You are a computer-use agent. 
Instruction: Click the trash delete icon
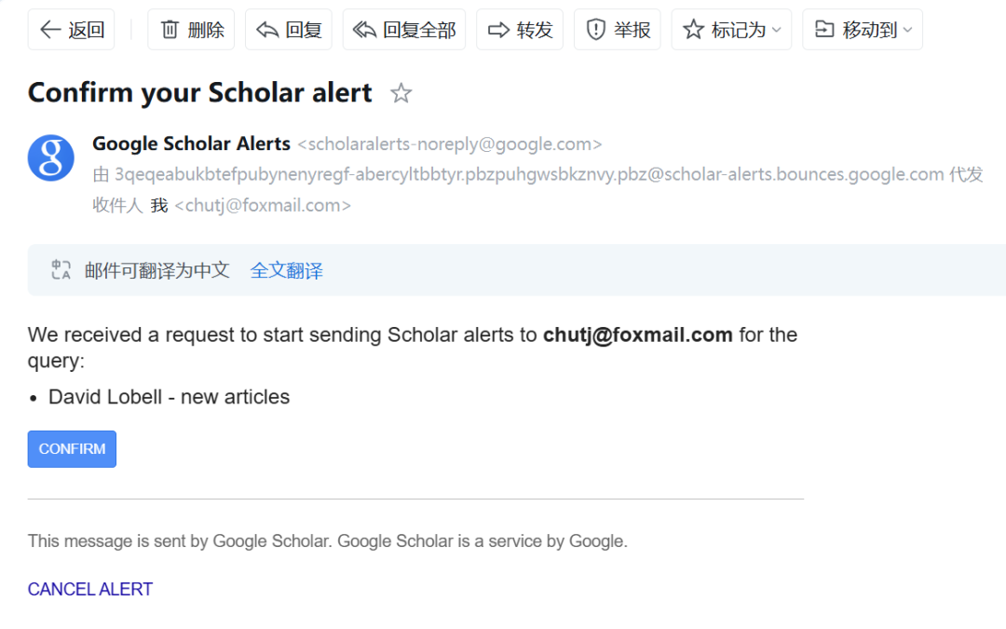[170, 30]
